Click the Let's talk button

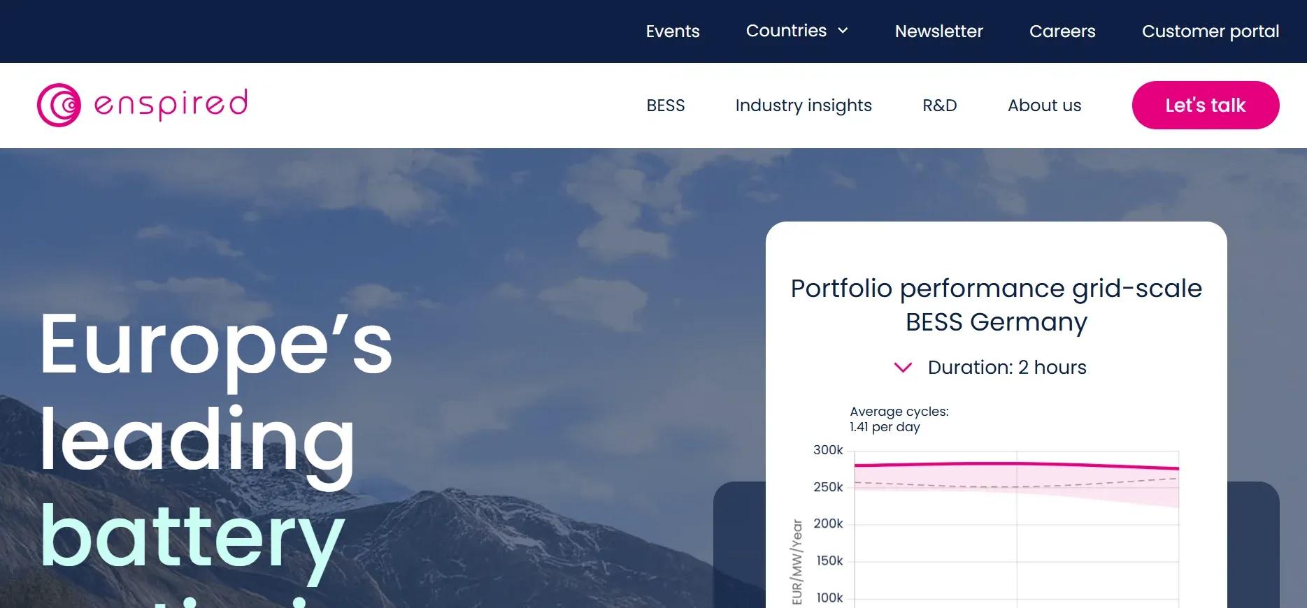click(x=1206, y=105)
